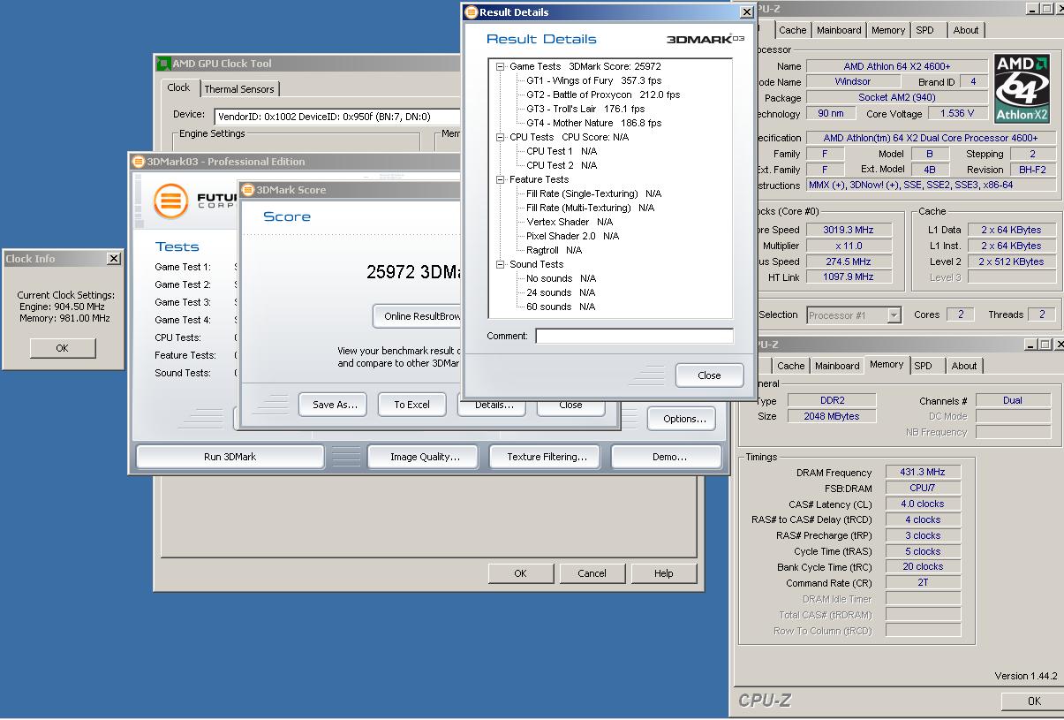Close the Clock Info dialog with X

(114, 259)
